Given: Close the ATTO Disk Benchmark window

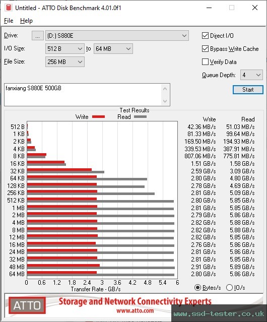Looking at the screenshot, I should coord(255,8).
